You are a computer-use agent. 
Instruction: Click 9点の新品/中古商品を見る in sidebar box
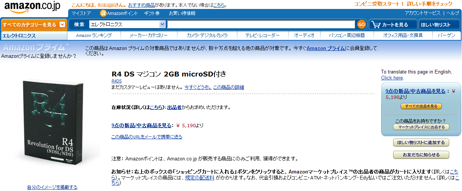pyautogui.click(x=416, y=91)
